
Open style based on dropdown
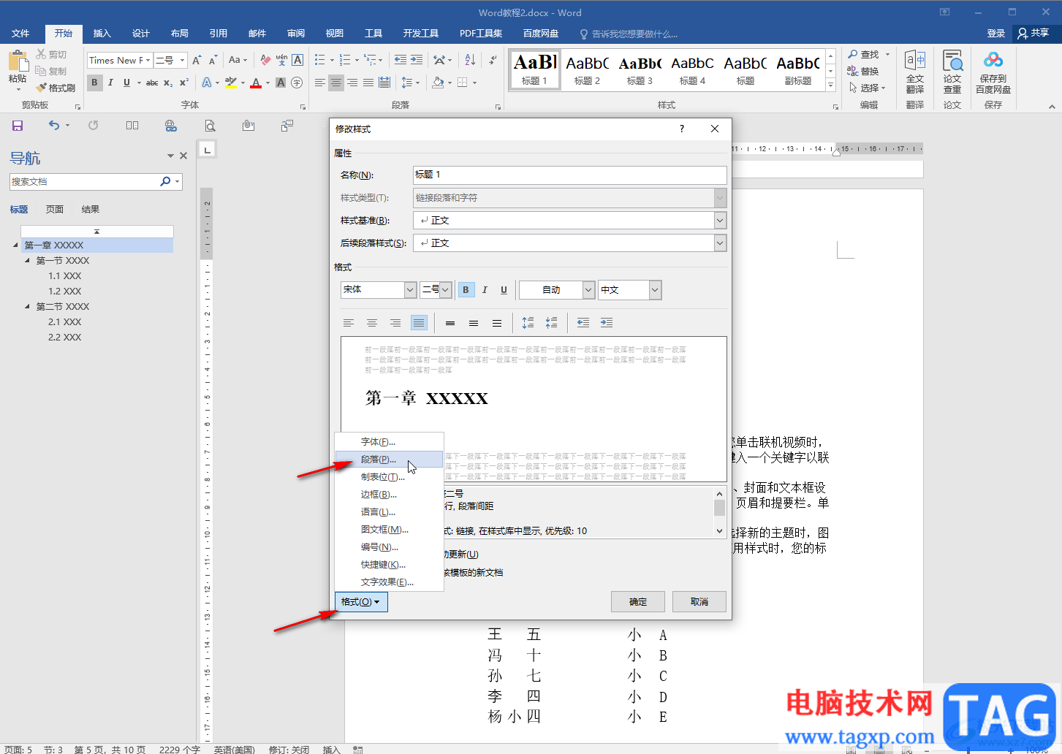[x=720, y=220]
